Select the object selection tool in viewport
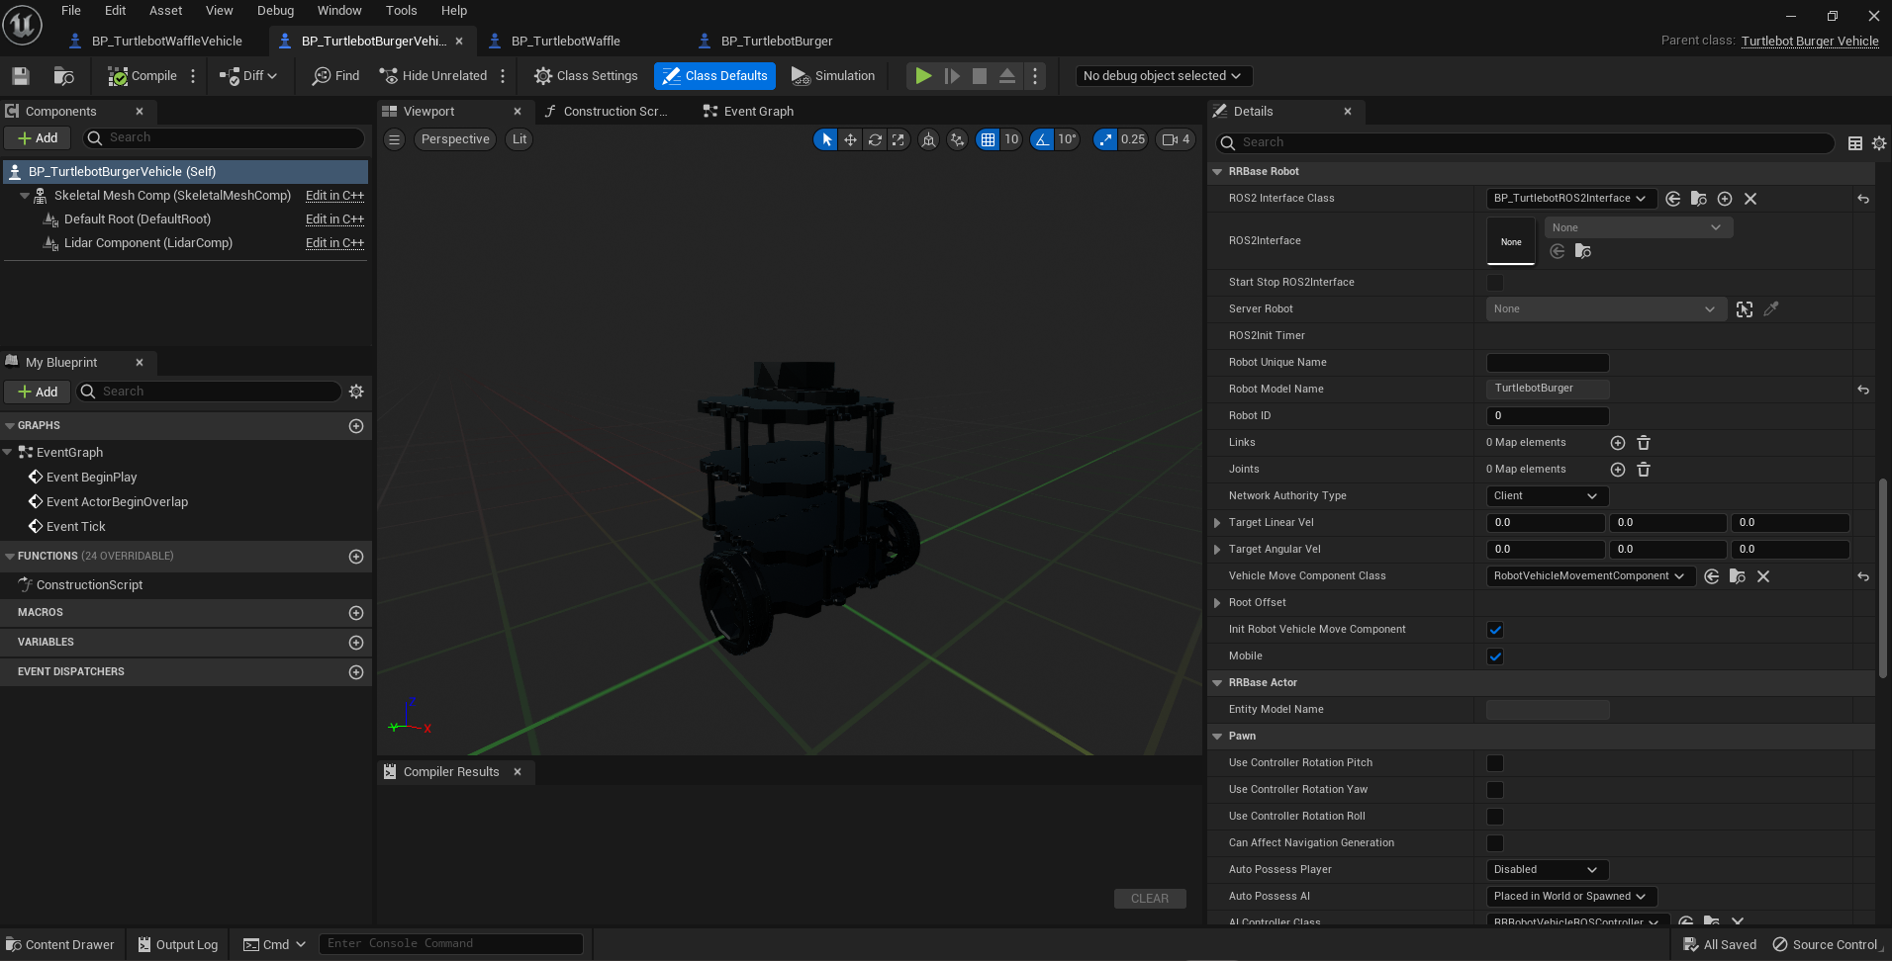This screenshot has width=1892, height=961. click(x=826, y=139)
